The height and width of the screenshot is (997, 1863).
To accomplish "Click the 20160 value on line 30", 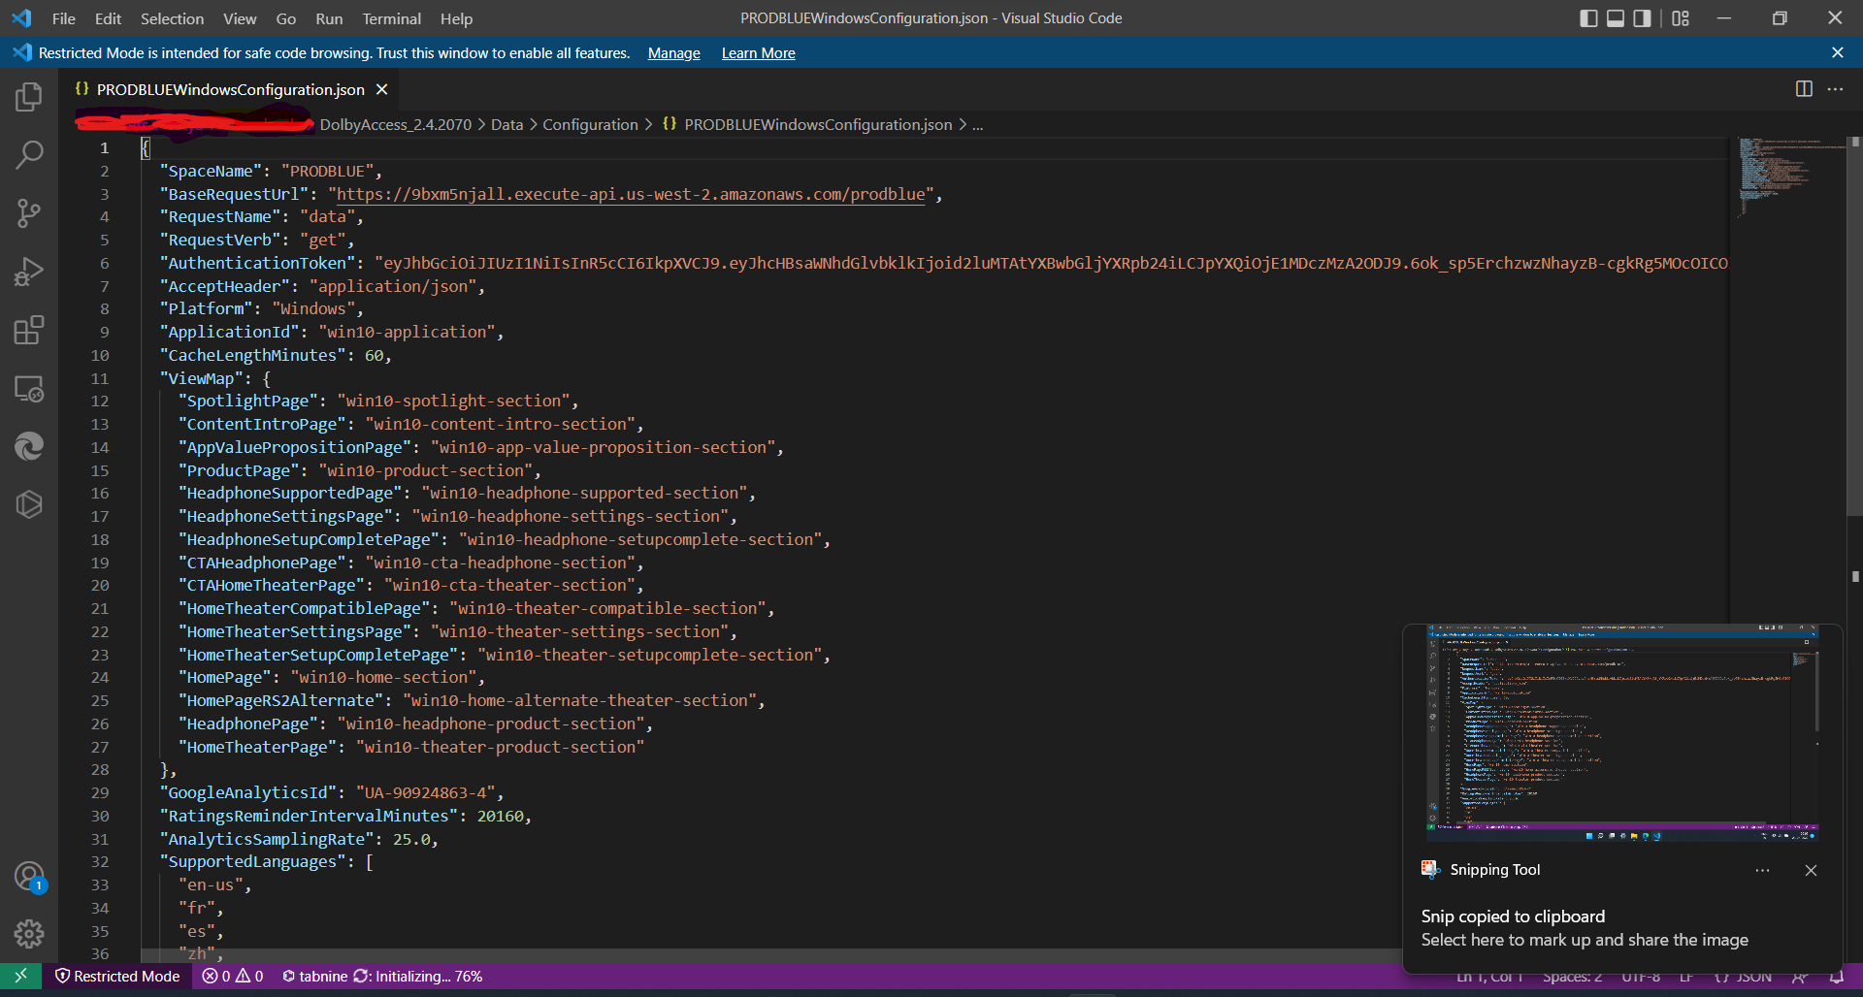I will click(x=500, y=816).
